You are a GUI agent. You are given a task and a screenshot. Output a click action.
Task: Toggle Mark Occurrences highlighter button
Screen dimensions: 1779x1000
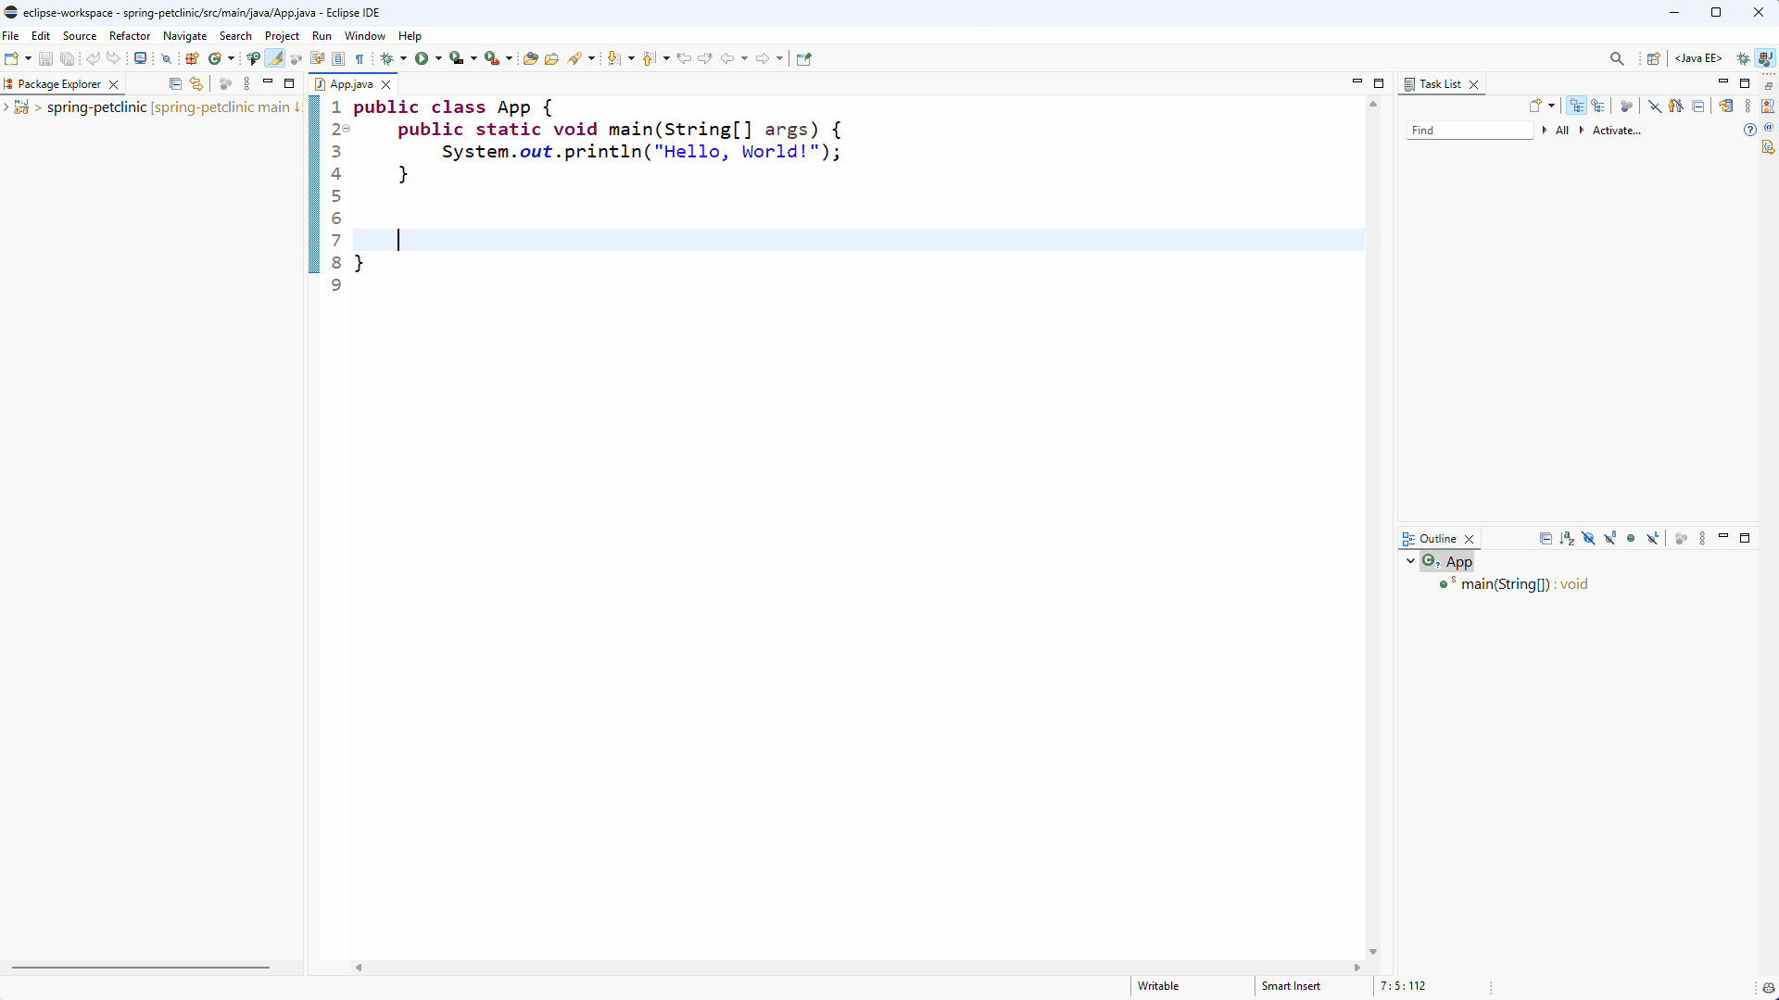tap(275, 58)
